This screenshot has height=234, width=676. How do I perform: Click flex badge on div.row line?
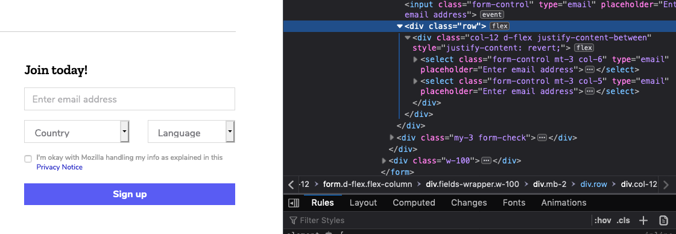pyautogui.click(x=500, y=27)
